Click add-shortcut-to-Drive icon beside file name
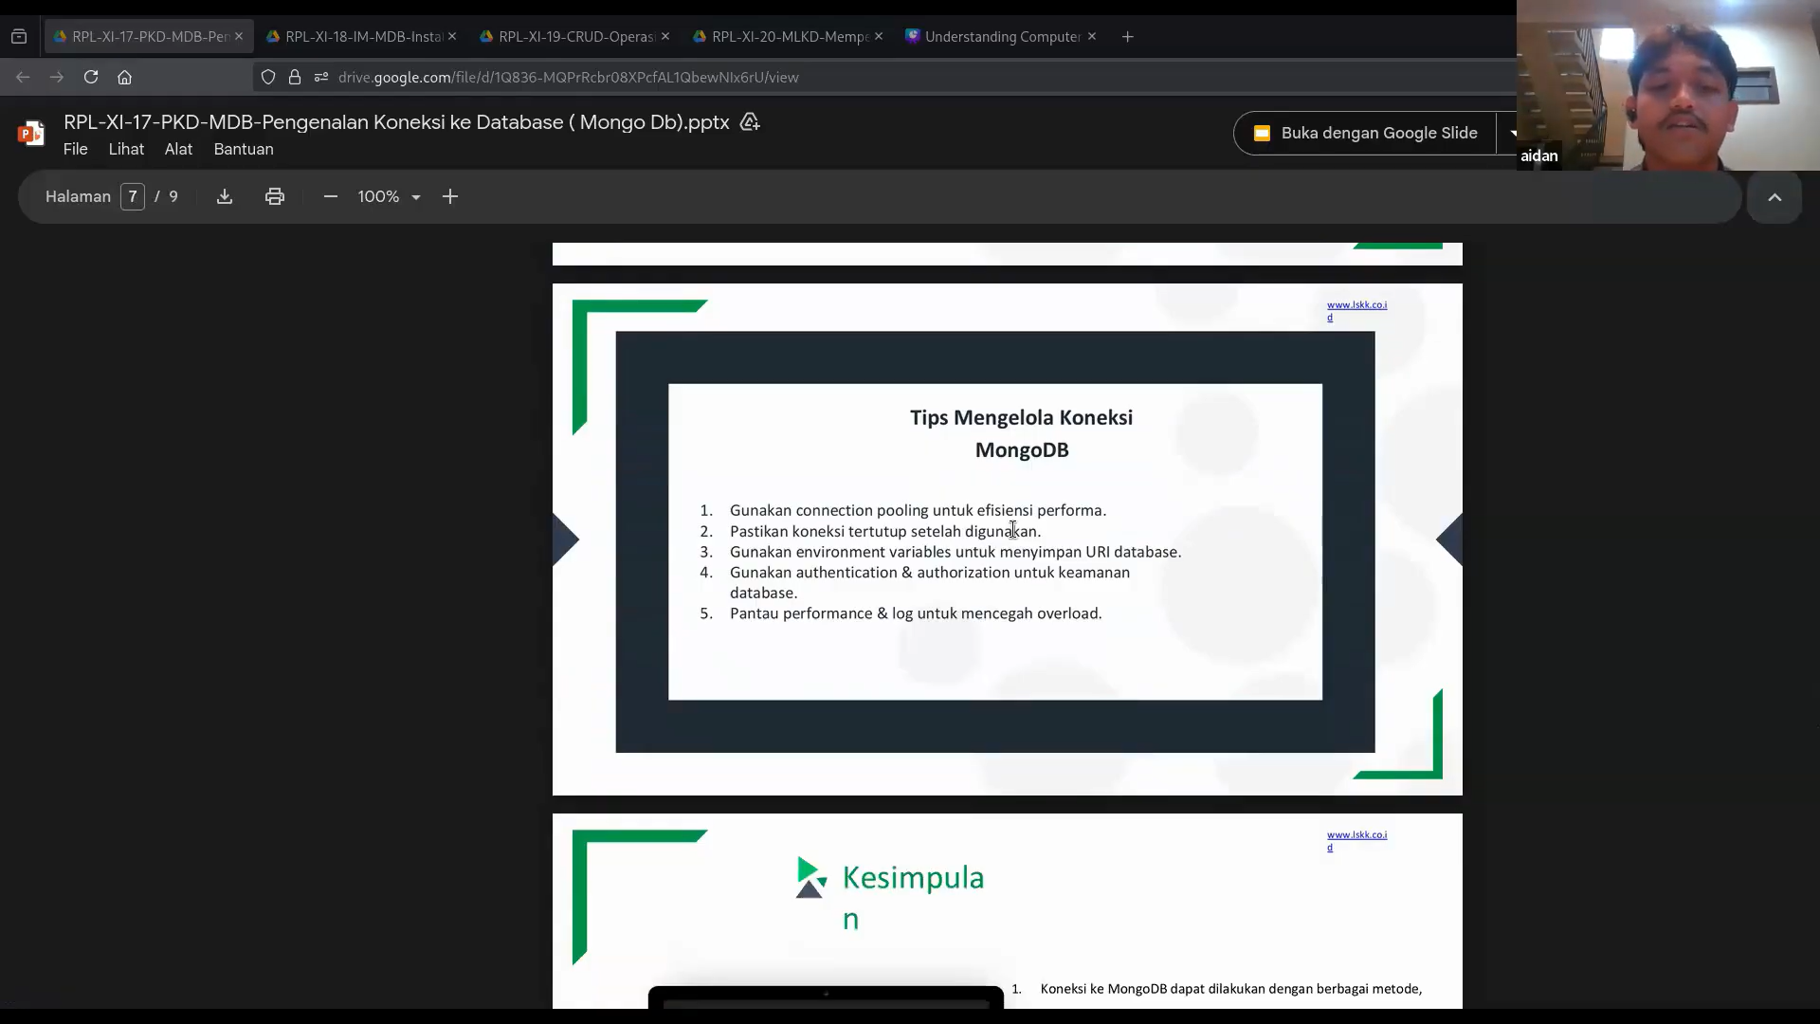The image size is (1820, 1024). [750, 122]
